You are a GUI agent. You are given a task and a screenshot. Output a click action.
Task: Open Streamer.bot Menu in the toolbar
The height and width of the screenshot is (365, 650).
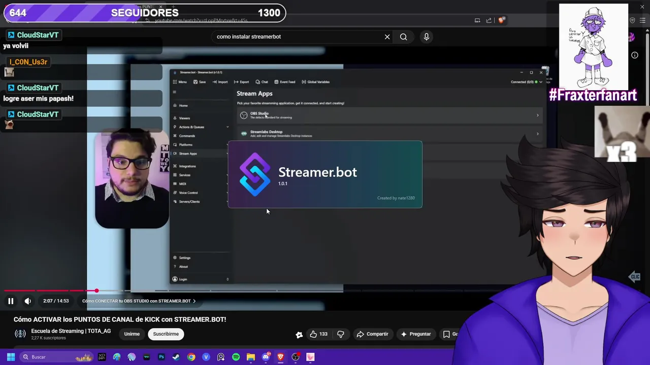(180, 82)
